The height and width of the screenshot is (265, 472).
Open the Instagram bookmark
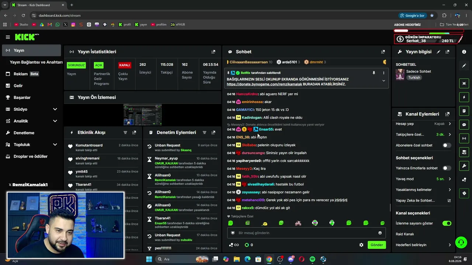tap(73, 25)
